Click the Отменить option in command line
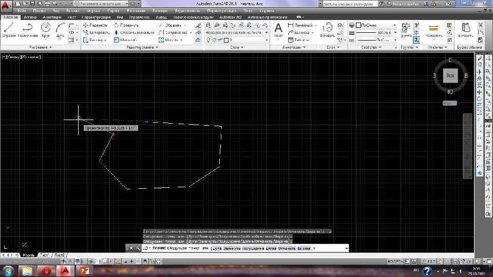 (x=287, y=248)
